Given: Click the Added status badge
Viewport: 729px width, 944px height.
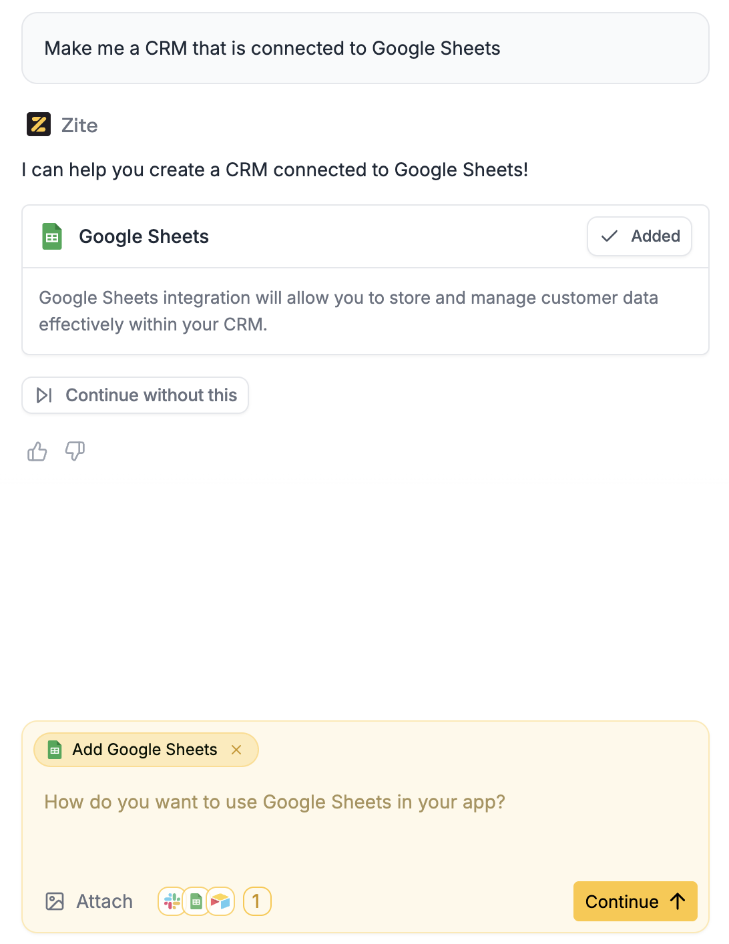Looking at the screenshot, I should pos(639,236).
